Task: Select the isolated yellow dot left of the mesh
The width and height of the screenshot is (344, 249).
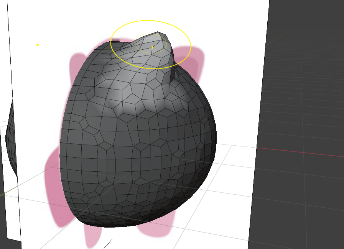Action: tap(38, 45)
